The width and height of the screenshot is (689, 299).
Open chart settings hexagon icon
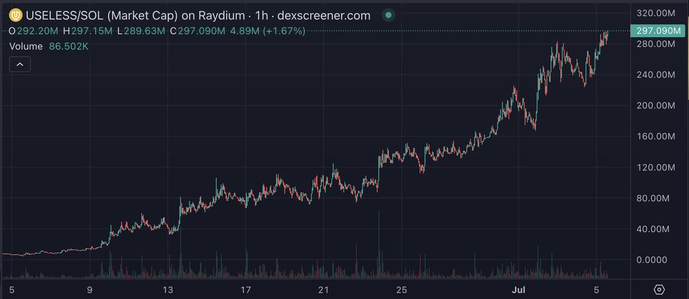point(659,290)
